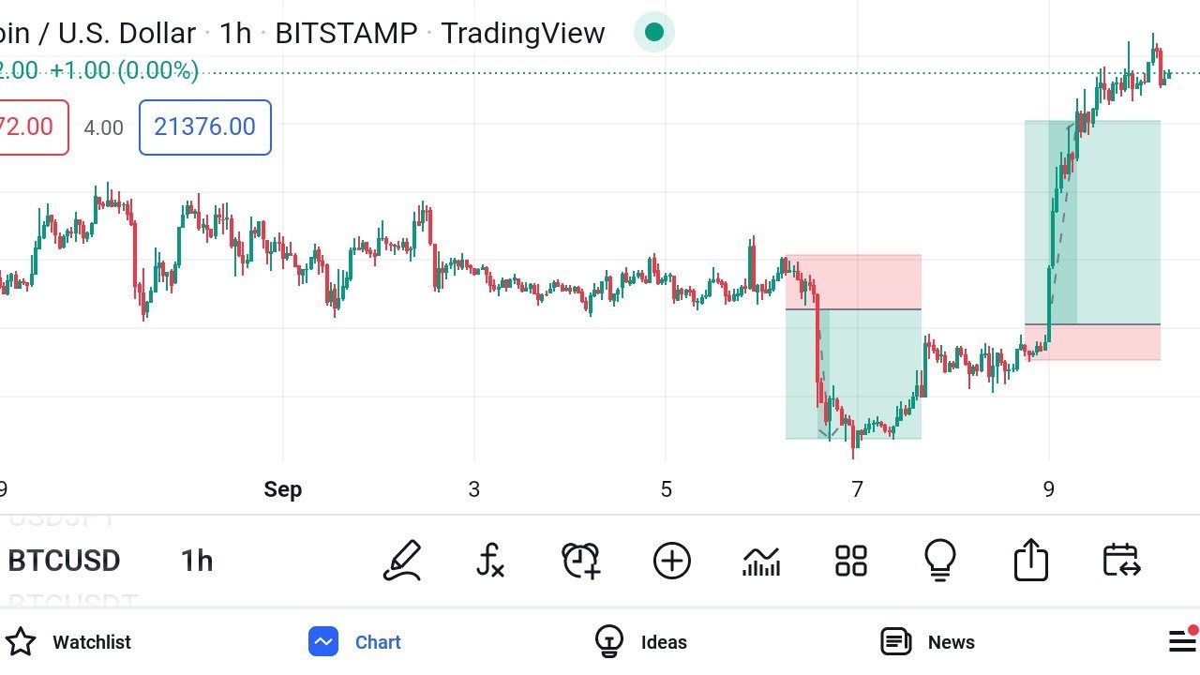Viewport: 1200px width, 675px height.
Task: Open the News tab
Action: click(926, 642)
